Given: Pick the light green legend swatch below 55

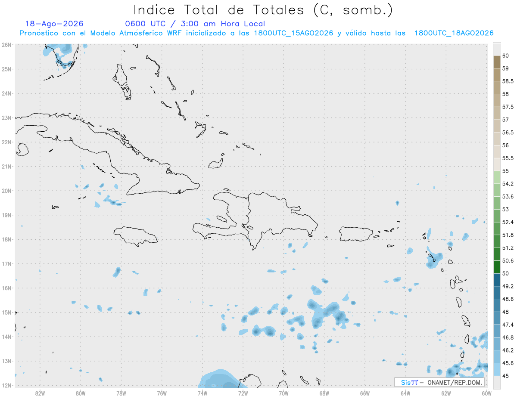Looking at the screenshot, I should click(497, 177).
